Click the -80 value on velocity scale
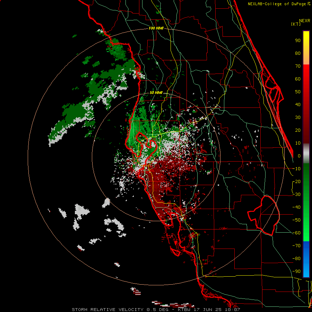This screenshot has height=312, width=312. click(x=296, y=259)
